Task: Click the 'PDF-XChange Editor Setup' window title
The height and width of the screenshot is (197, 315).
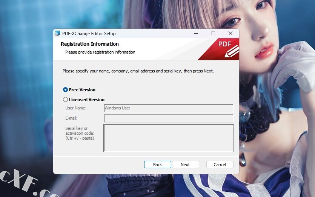Action: 89,34
